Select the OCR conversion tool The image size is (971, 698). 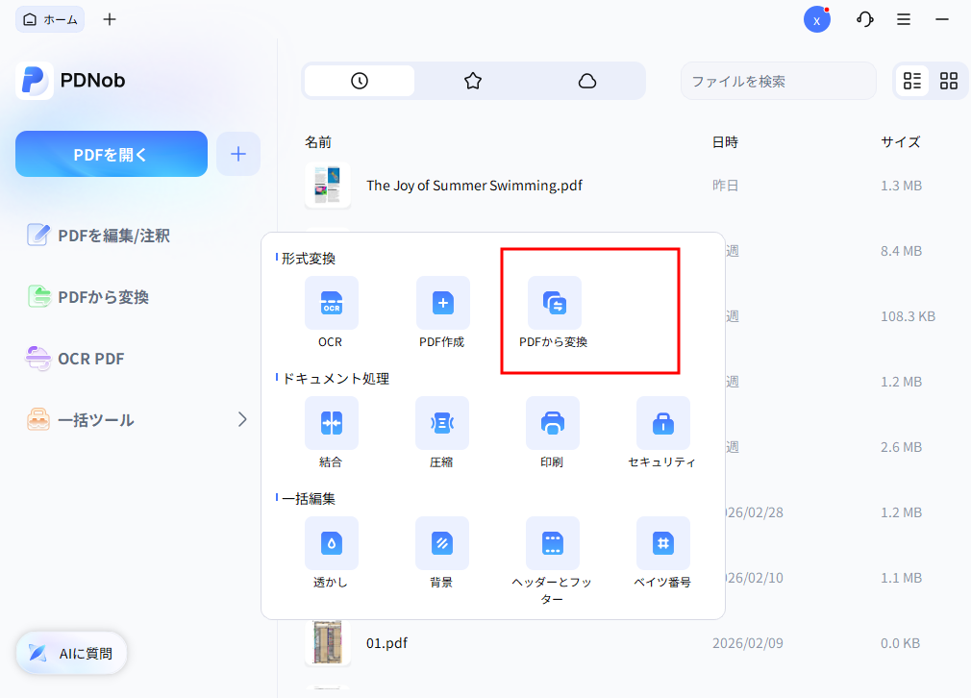[x=332, y=312]
